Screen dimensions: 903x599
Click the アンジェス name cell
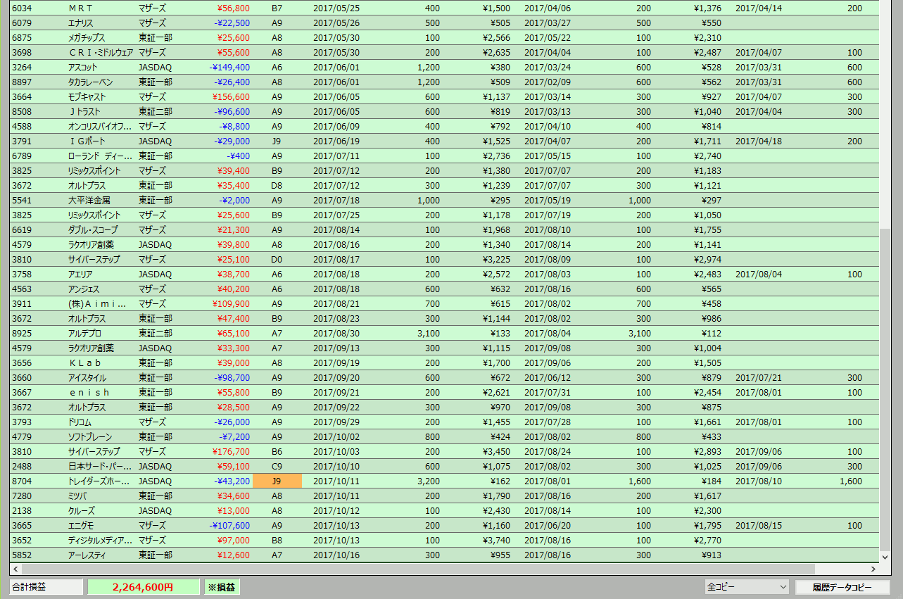83,289
